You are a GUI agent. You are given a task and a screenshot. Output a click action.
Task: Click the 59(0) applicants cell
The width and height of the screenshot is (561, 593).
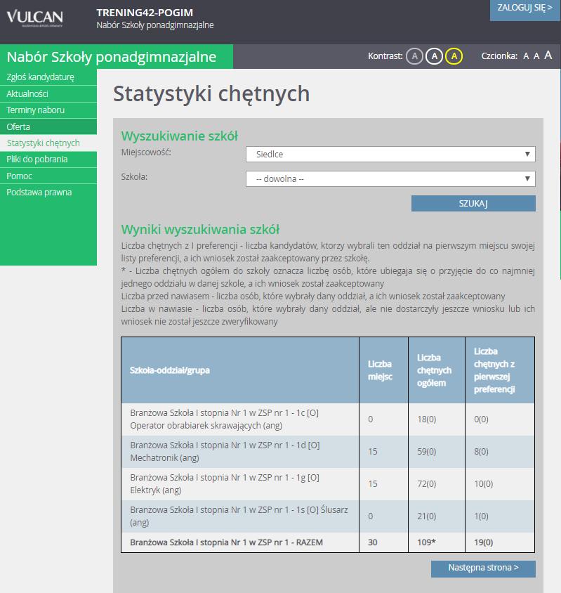pos(437,452)
